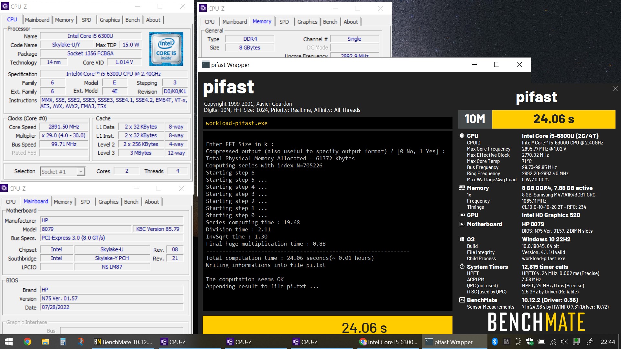This screenshot has height=349, width=621.
Task: Open the Intel Core i5 6300 Chrome taskbar item
Action: [388, 342]
